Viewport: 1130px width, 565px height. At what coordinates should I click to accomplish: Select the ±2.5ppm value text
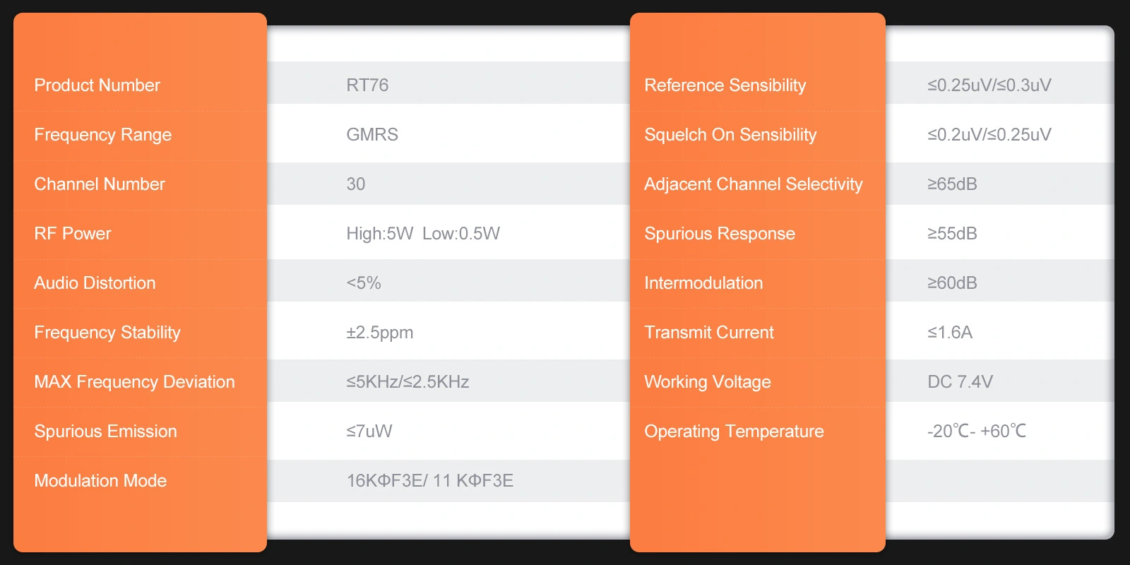pos(379,333)
